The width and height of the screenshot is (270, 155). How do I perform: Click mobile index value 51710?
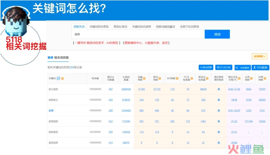coord(157,89)
